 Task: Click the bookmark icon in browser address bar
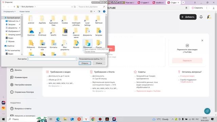(186, 8)
